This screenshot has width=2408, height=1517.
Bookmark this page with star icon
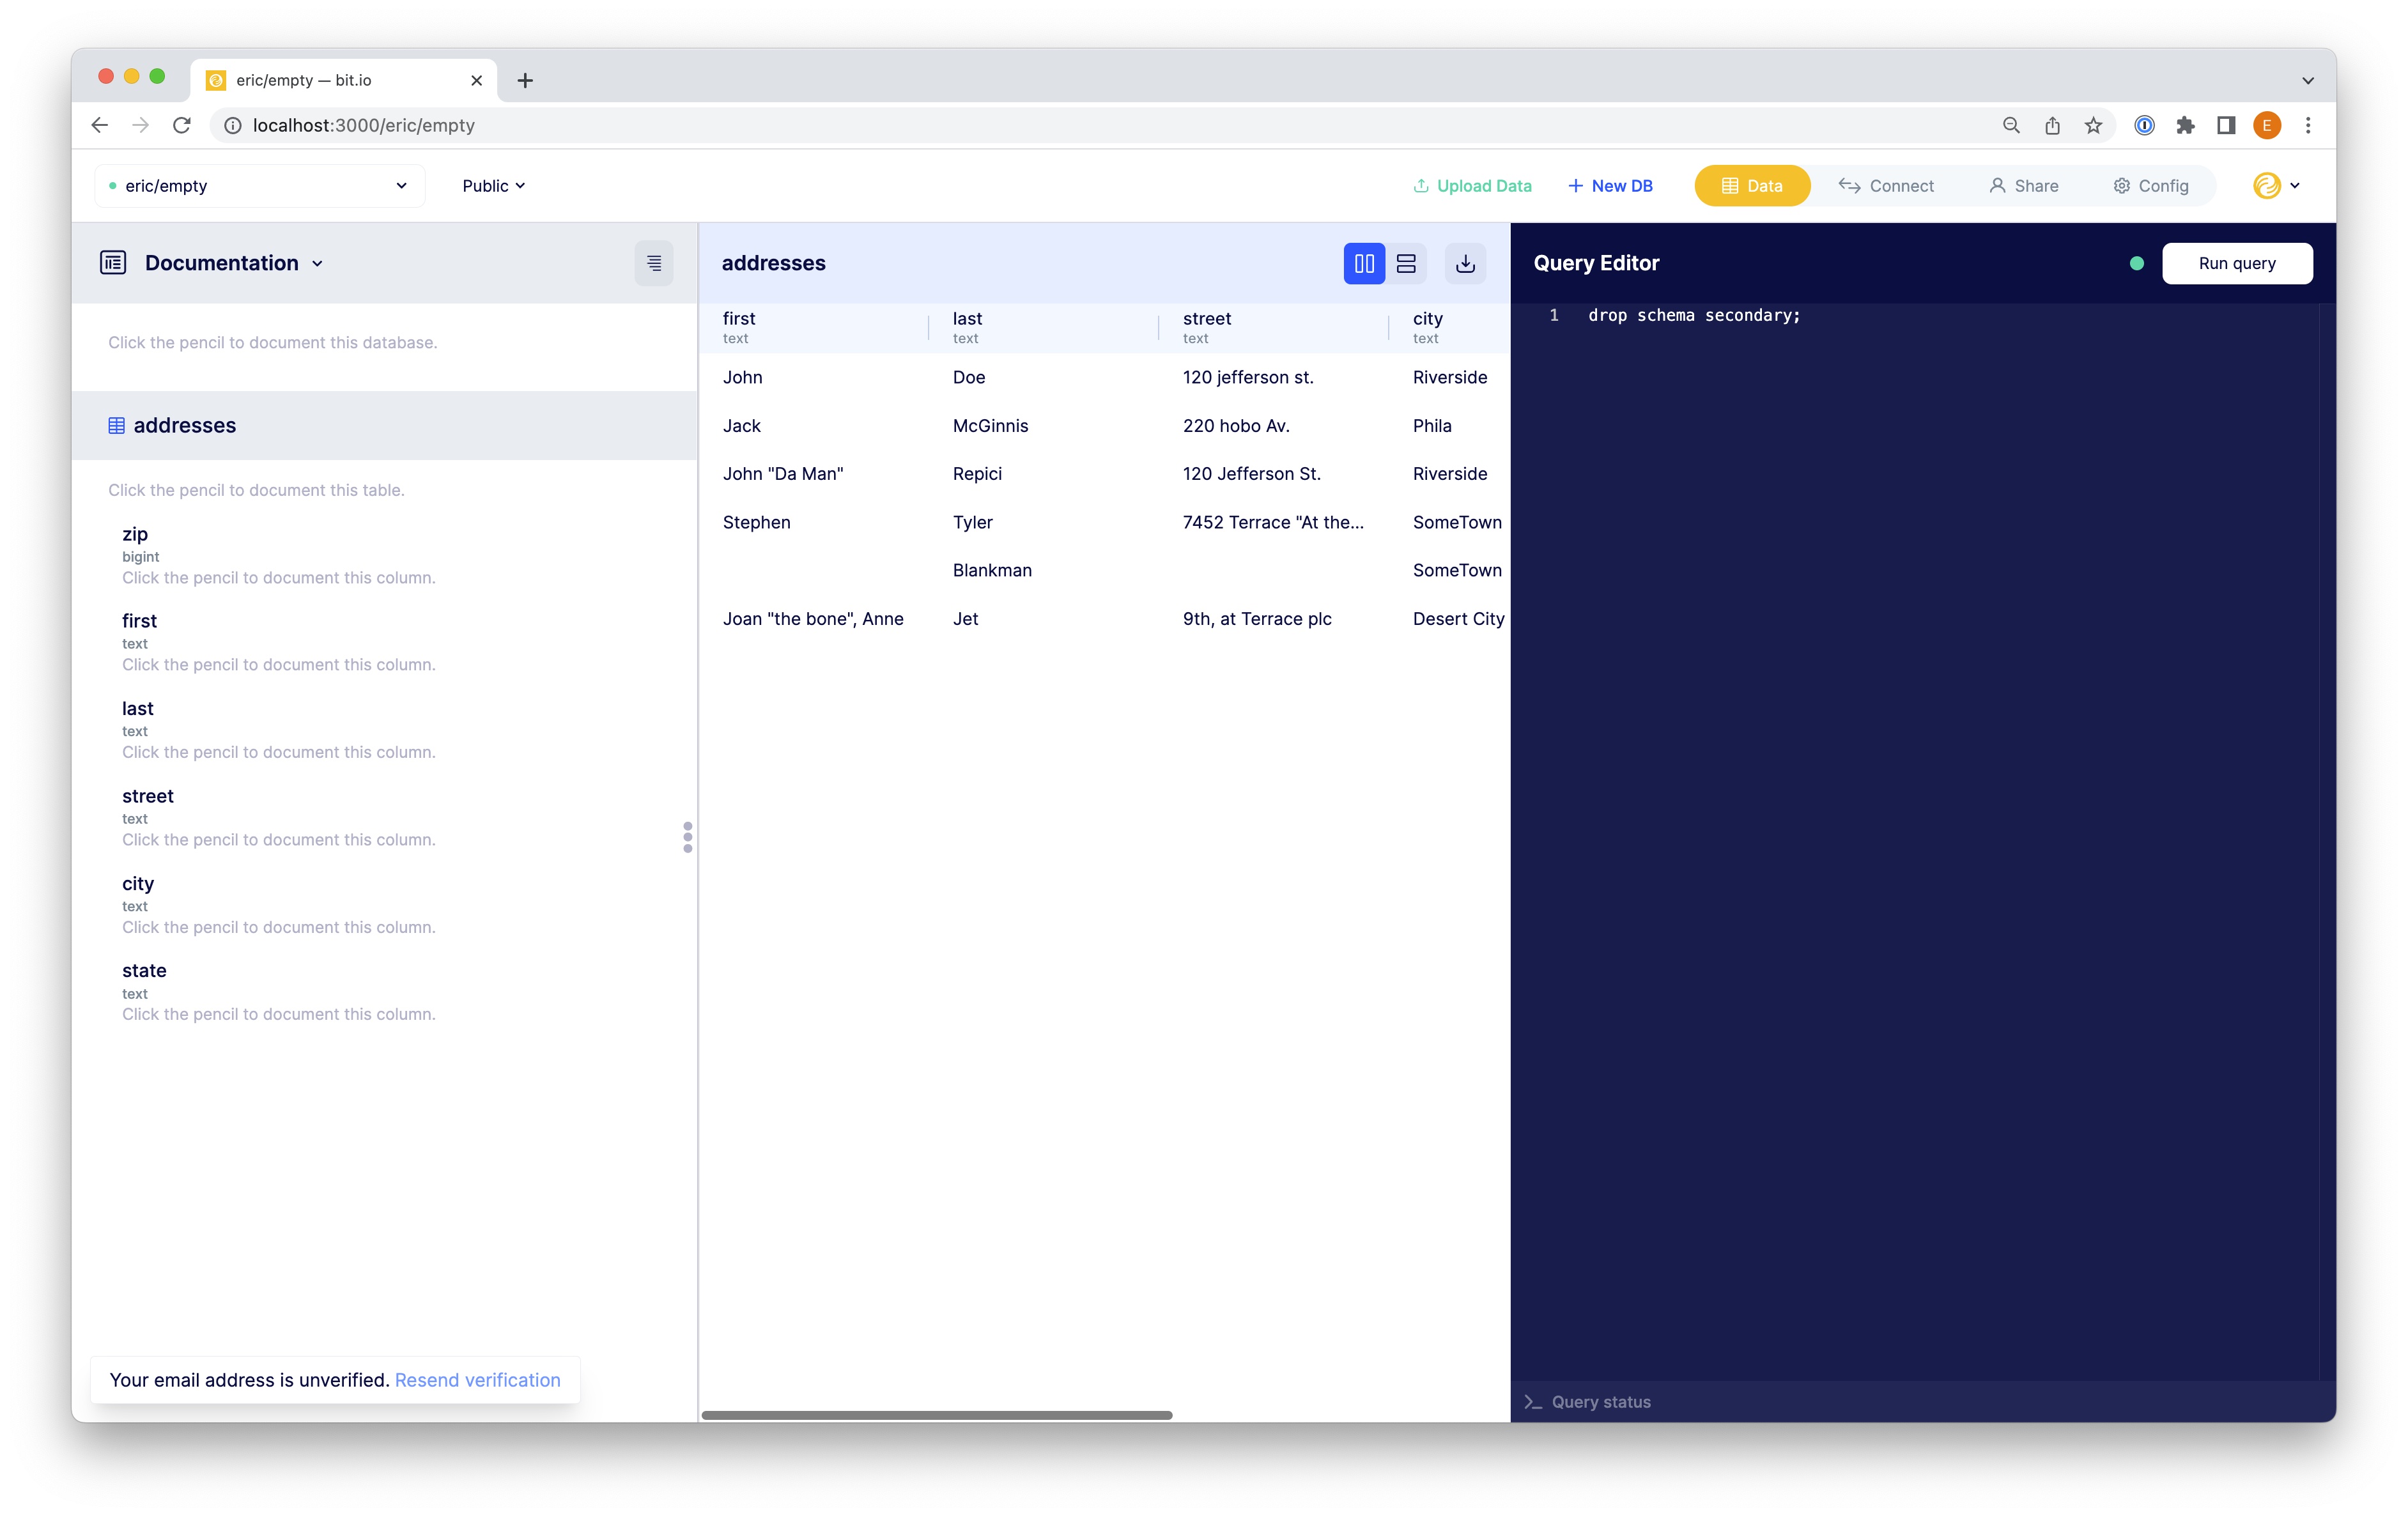click(x=2093, y=125)
